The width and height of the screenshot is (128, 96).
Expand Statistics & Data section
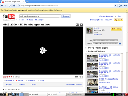[12, 90]
